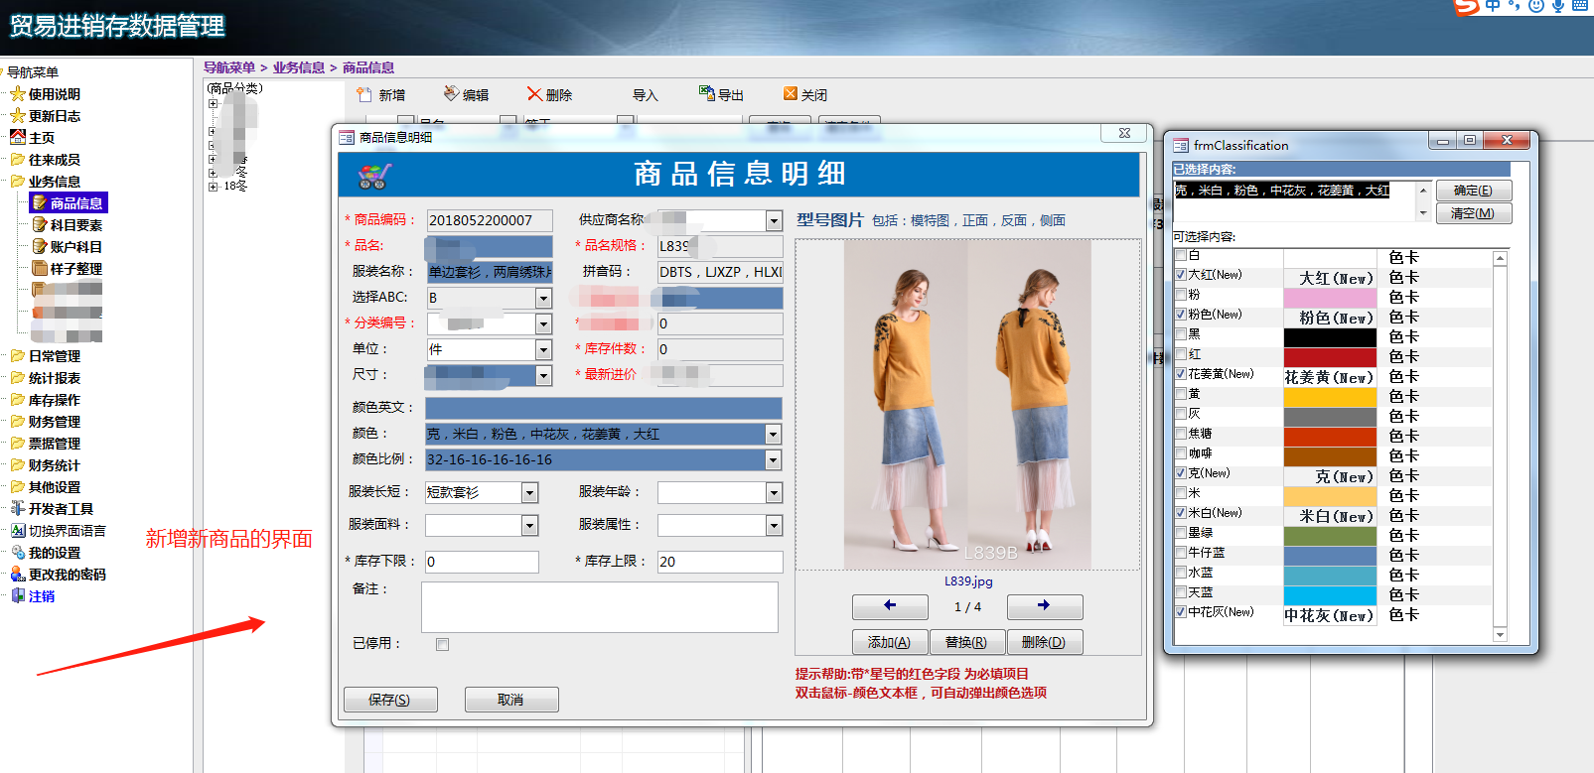Uncheck 克(New) checkbox
This screenshot has width=1594, height=773.
pyautogui.click(x=1181, y=473)
